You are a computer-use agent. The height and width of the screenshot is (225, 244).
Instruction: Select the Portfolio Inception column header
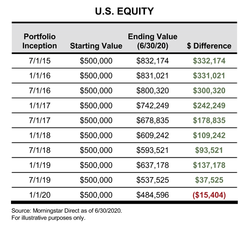pos(40,41)
